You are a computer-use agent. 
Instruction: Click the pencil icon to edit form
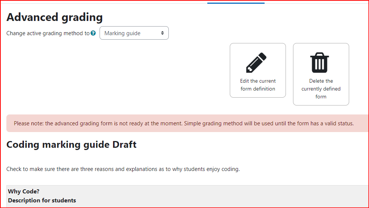click(256, 62)
